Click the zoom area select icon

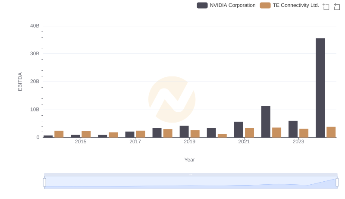coord(326,6)
